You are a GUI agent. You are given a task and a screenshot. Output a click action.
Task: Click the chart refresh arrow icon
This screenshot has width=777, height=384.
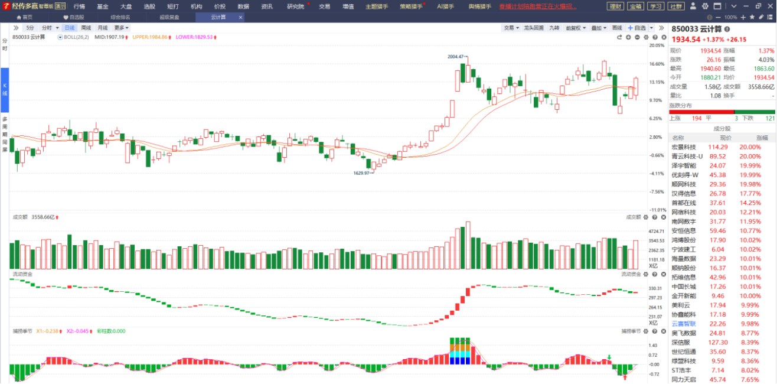click(620, 37)
